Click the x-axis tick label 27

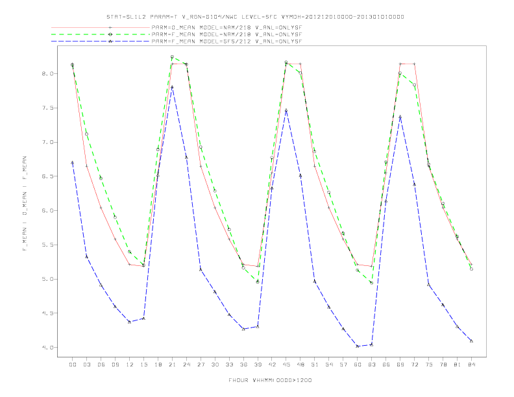[x=201, y=365]
